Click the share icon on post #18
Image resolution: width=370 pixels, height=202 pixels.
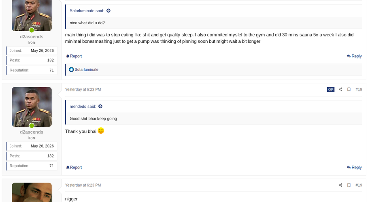(340, 89)
